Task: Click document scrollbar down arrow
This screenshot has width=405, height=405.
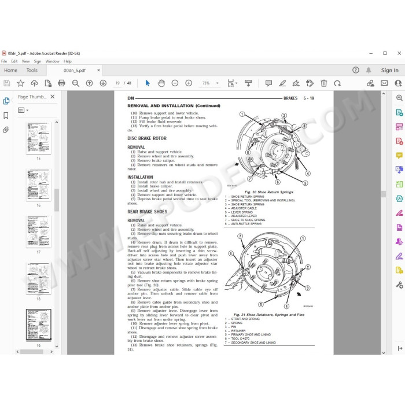Action: (x=383, y=352)
